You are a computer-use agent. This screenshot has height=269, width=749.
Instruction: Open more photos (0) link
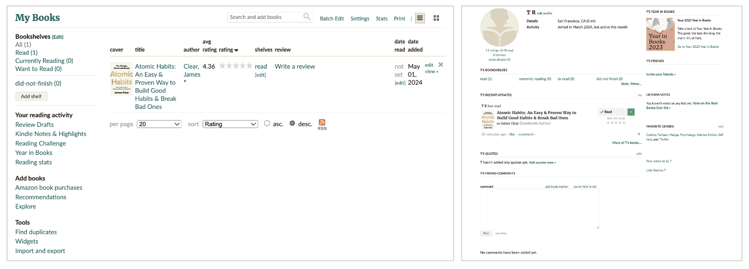pyautogui.click(x=499, y=59)
